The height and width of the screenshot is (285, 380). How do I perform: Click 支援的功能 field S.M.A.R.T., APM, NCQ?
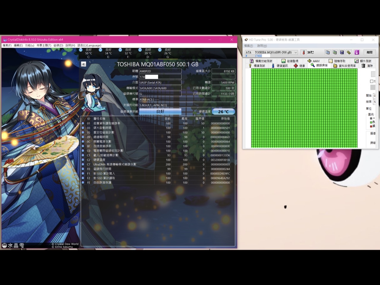coord(187,105)
